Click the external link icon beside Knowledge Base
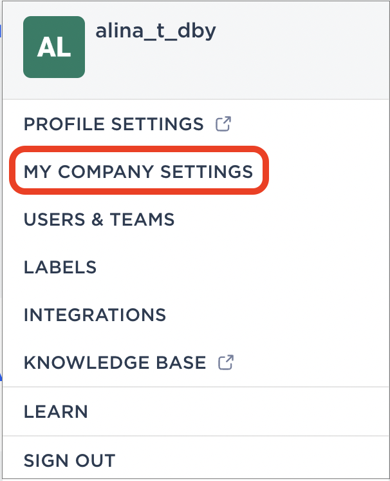Screen dimensions: 390x481 [226, 362]
